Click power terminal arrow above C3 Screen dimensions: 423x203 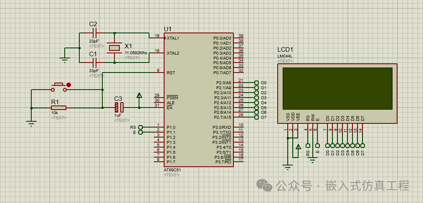[x=139, y=95]
